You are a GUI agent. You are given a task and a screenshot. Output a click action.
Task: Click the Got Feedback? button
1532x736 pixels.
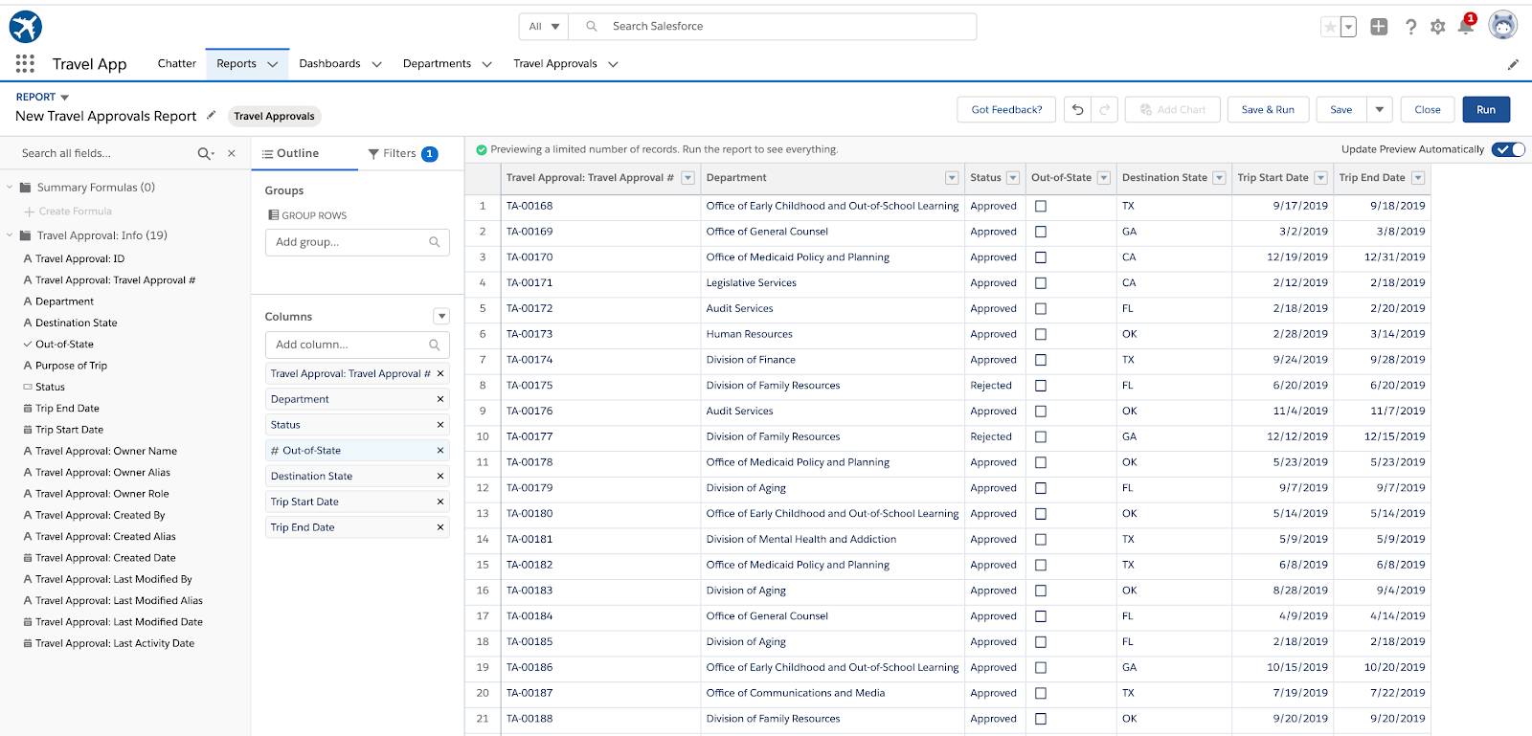[1006, 110]
